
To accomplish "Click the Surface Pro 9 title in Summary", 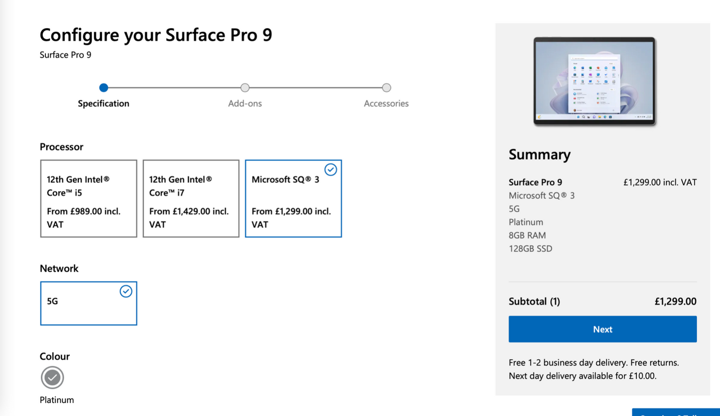I will [535, 182].
